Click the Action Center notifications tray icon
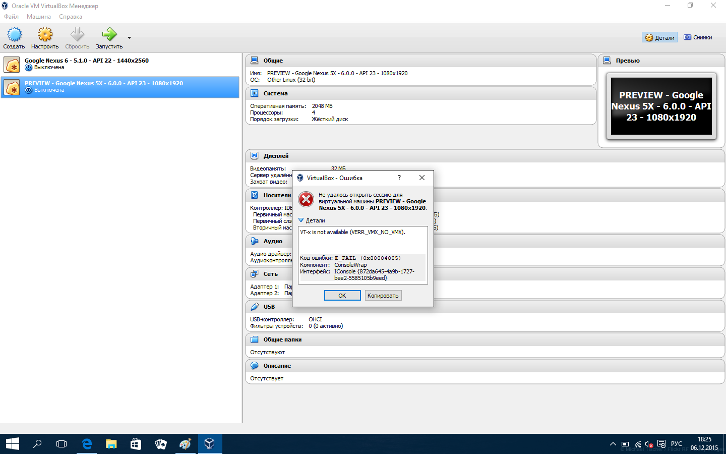This screenshot has height=454, width=726. click(662, 444)
